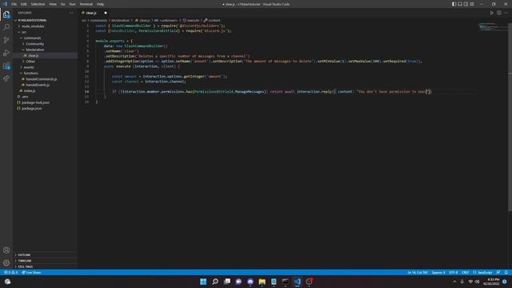
Task: Select the clear.js editor tab
Action: click(x=94, y=13)
